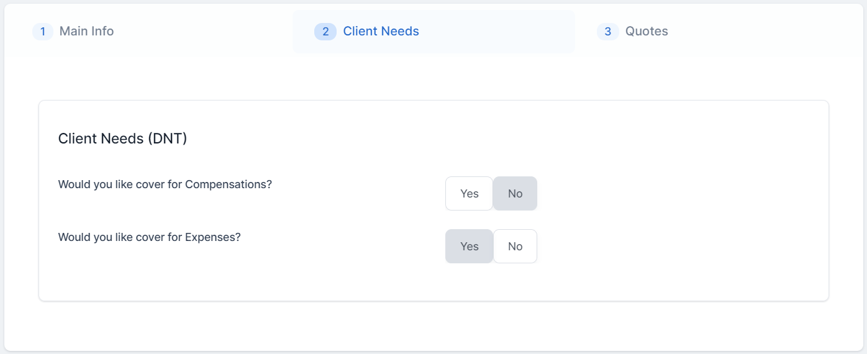Decline cover for Compensations
The height and width of the screenshot is (354, 867).
(515, 194)
